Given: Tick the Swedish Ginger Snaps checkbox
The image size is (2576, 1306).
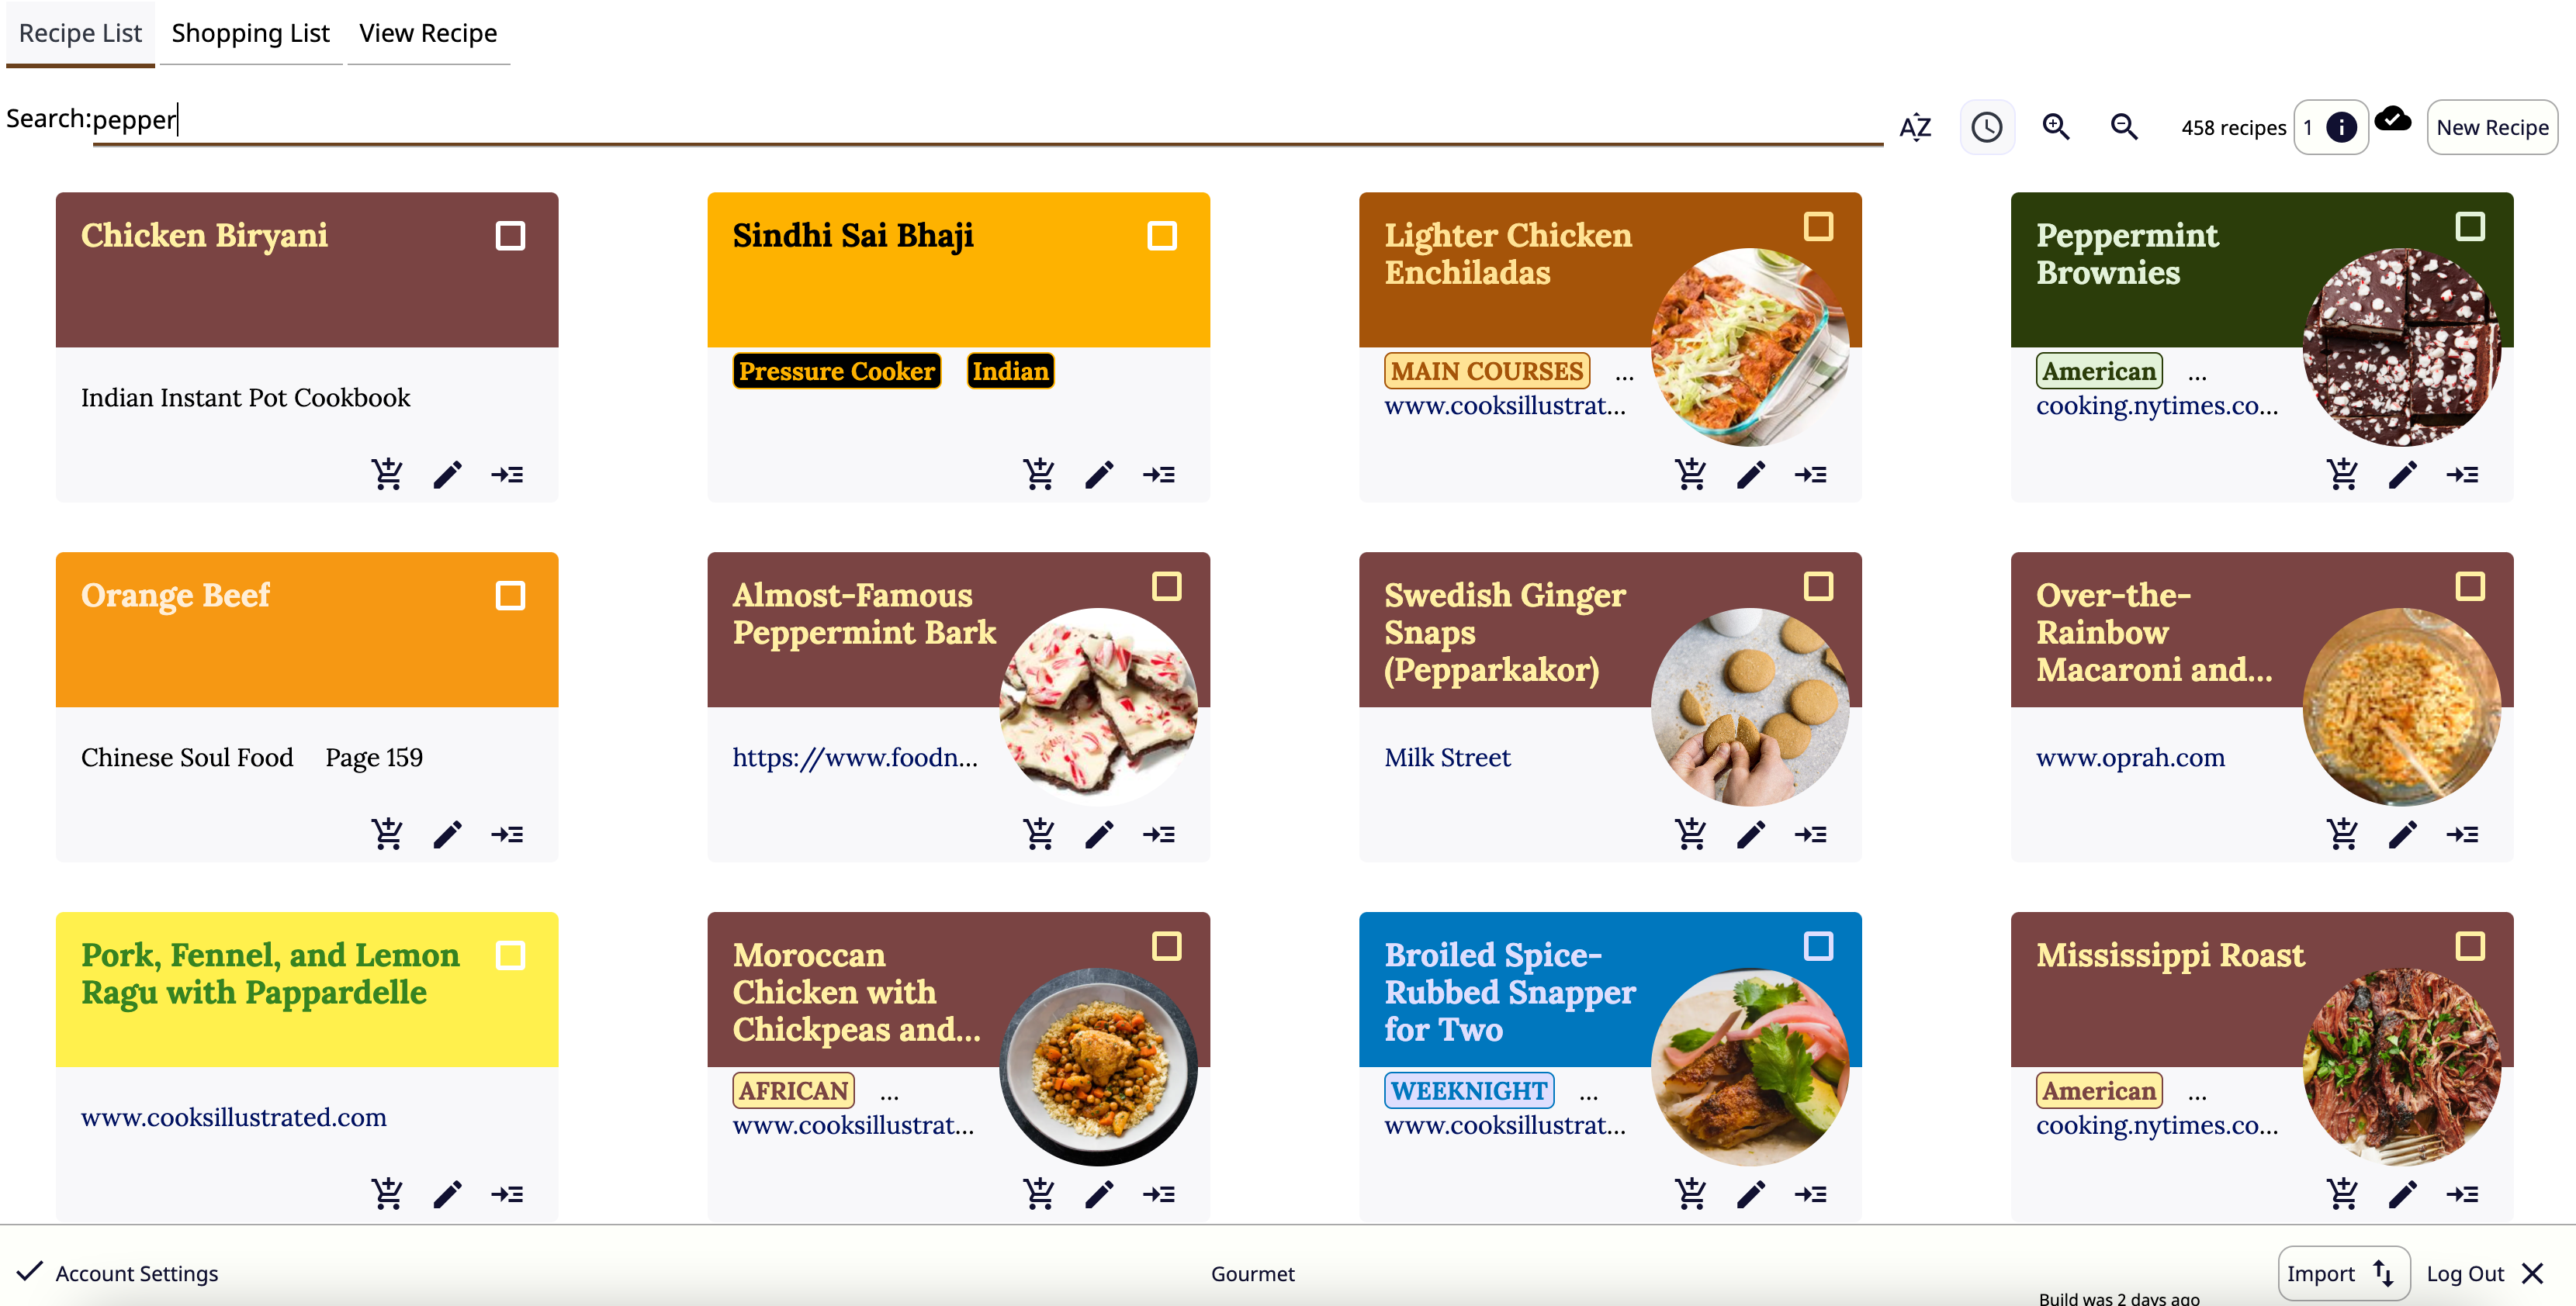Looking at the screenshot, I should 1818,586.
